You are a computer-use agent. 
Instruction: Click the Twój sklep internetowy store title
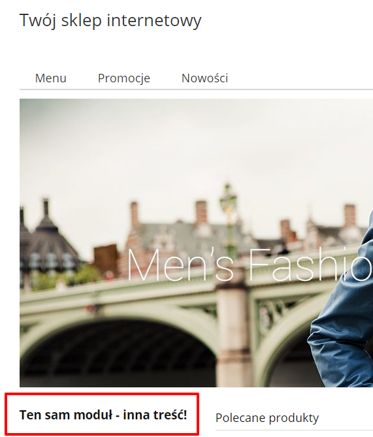pyautogui.click(x=110, y=20)
